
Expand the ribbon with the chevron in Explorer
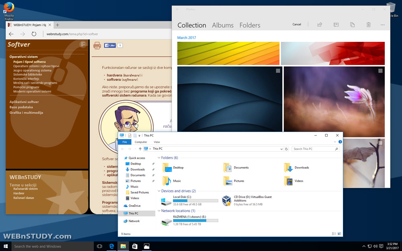[x=335, y=142]
